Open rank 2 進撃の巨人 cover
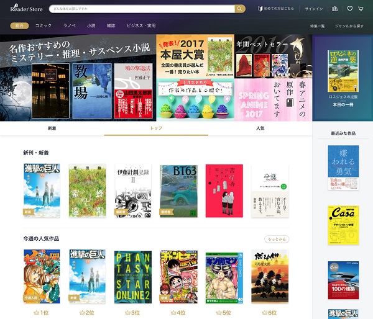The width and height of the screenshot is (373, 319). pos(87,276)
